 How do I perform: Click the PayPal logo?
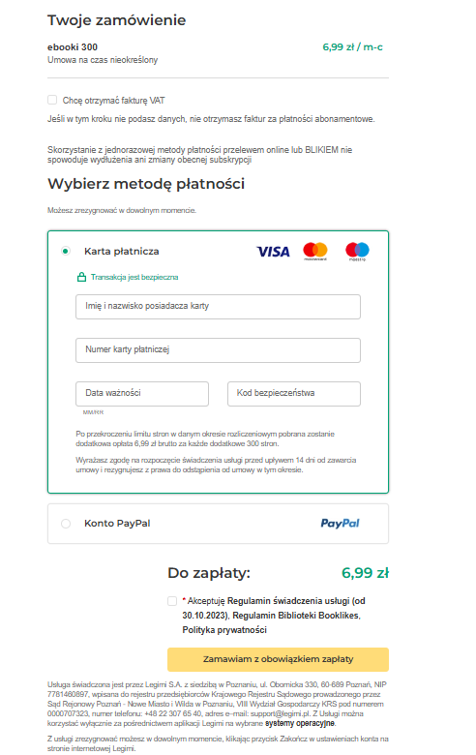[x=340, y=524]
